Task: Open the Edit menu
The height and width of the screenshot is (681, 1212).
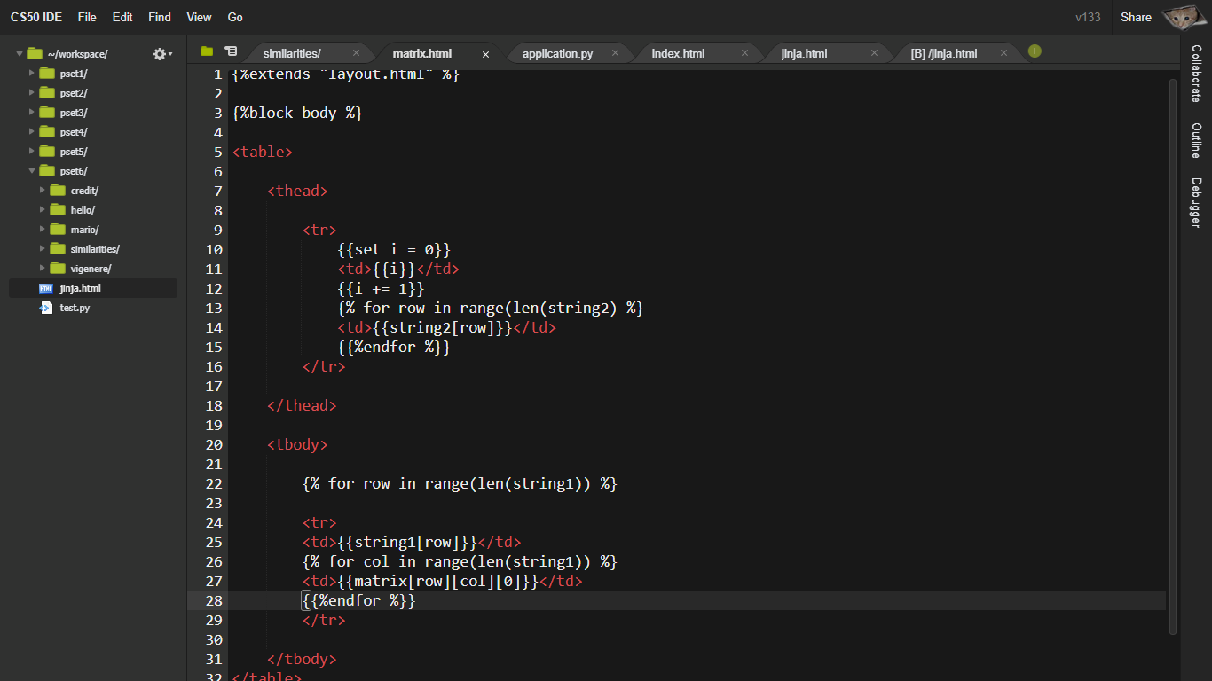Action: click(122, 17)
